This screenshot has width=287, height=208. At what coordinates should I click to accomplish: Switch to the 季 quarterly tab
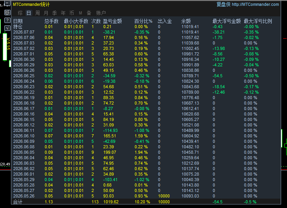click(54, 13)
